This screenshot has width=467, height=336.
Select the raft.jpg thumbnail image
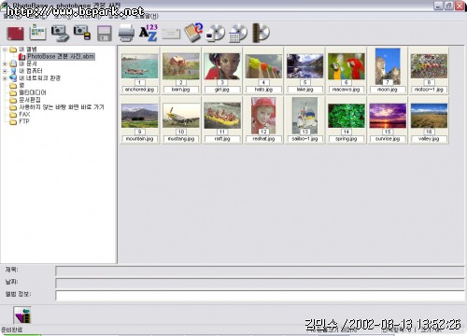click(222, 116)
